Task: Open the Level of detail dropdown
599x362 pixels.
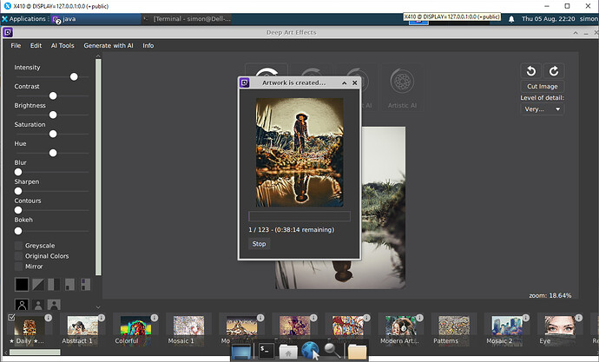Action: pos(543,109)
